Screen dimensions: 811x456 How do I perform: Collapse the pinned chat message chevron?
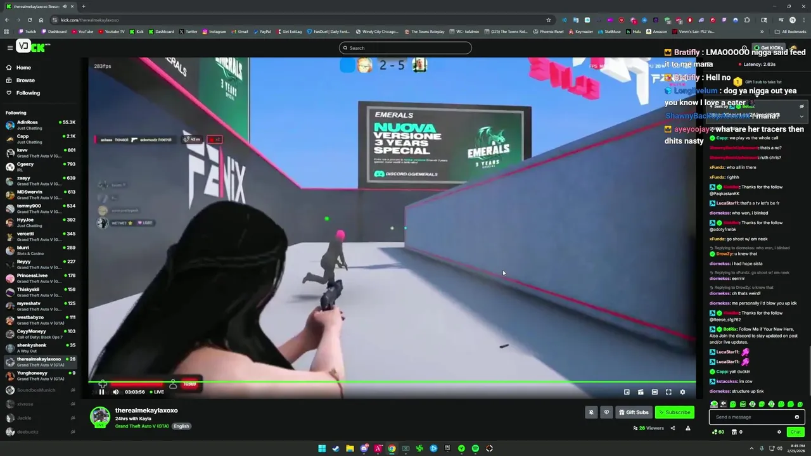point(801,117)
